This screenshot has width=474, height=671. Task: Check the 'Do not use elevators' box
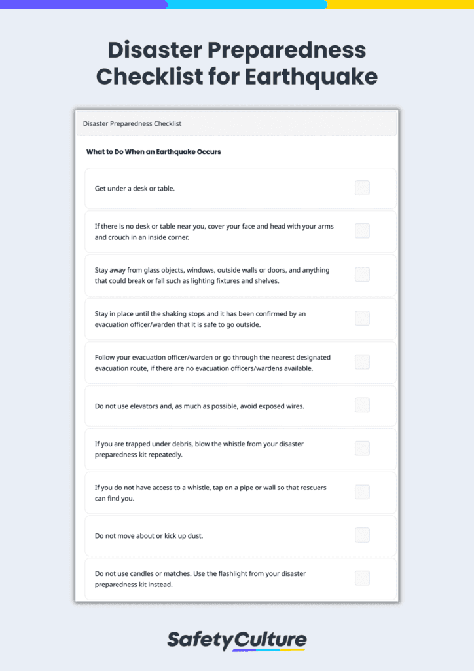click(362, 405)
